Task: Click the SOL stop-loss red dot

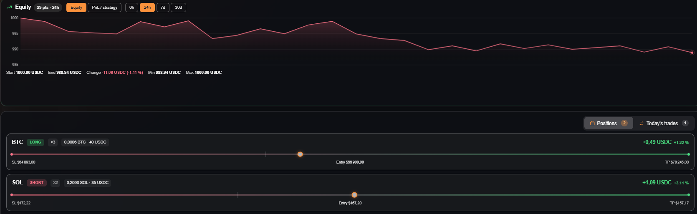Action: (12, 195)
